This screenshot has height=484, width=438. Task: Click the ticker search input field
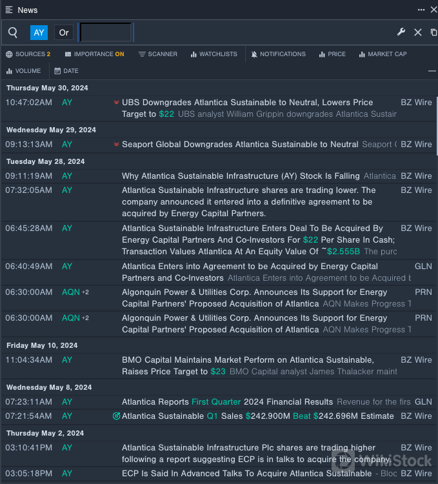(106, 32)
